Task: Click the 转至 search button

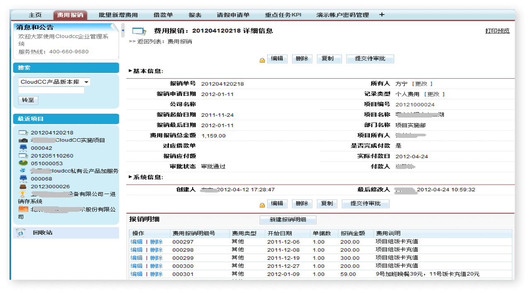Action: [x=28, y=100]
